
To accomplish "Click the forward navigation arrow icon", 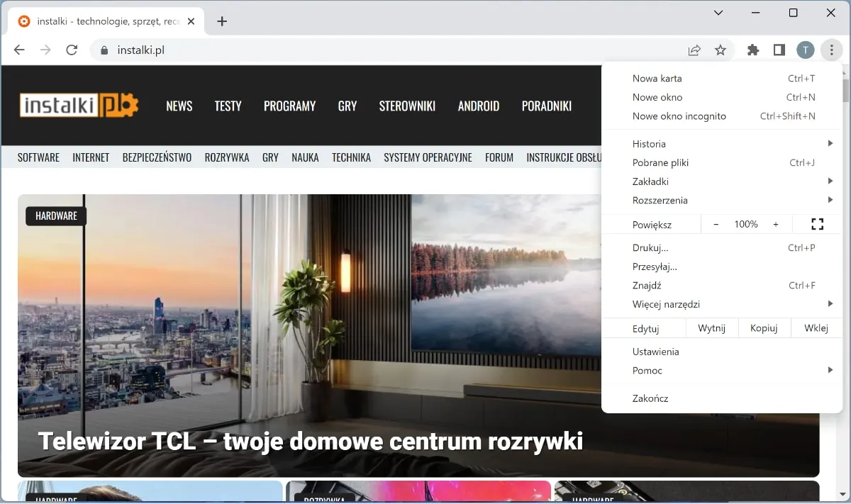I will [x=44, y=50].
